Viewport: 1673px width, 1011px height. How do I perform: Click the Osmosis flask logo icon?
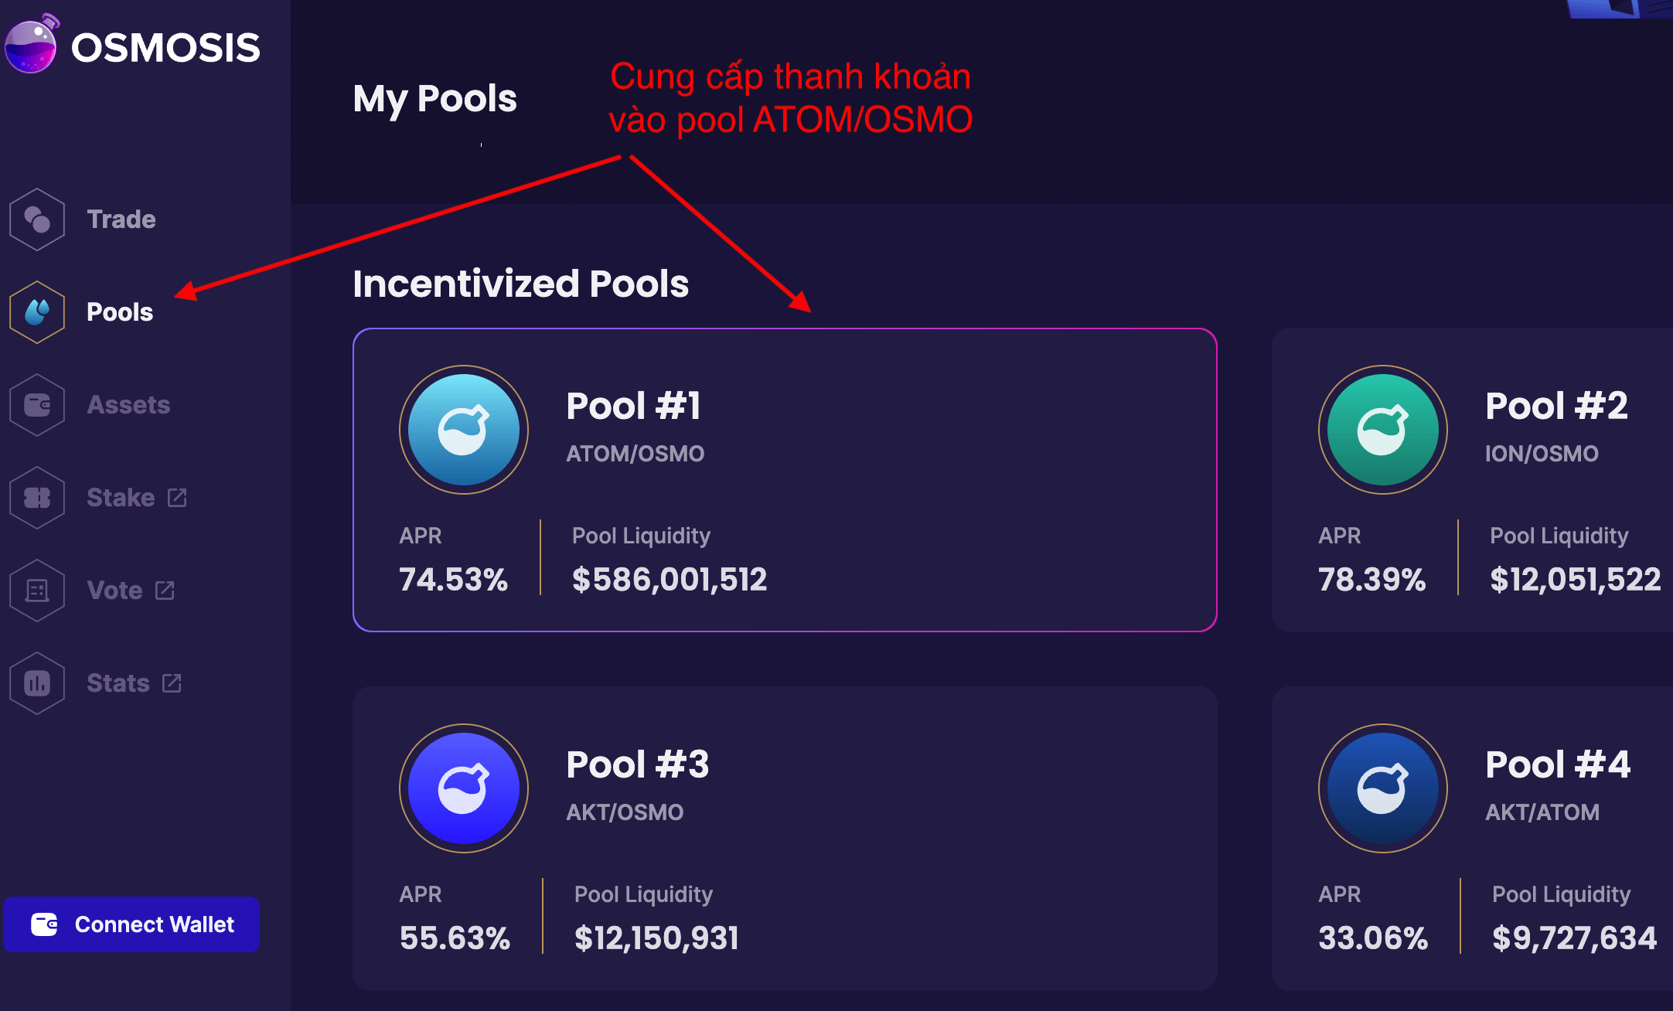click(x=32, y=44)
